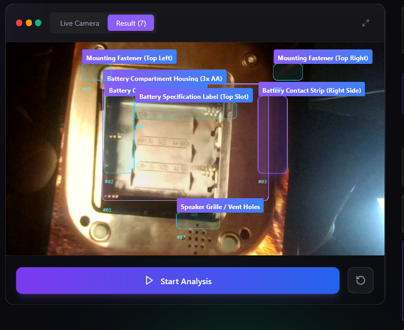404x330 pixels.
Task: Click the #02 detection index label
Action: click(109, 182)
